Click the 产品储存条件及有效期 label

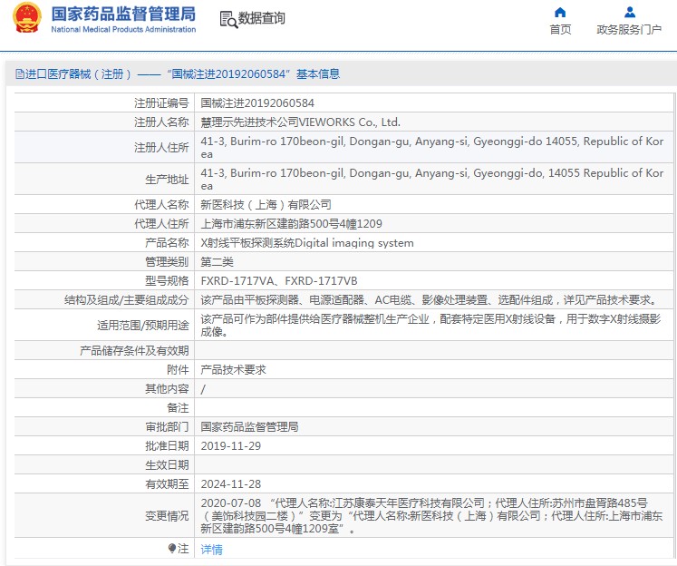134,350
